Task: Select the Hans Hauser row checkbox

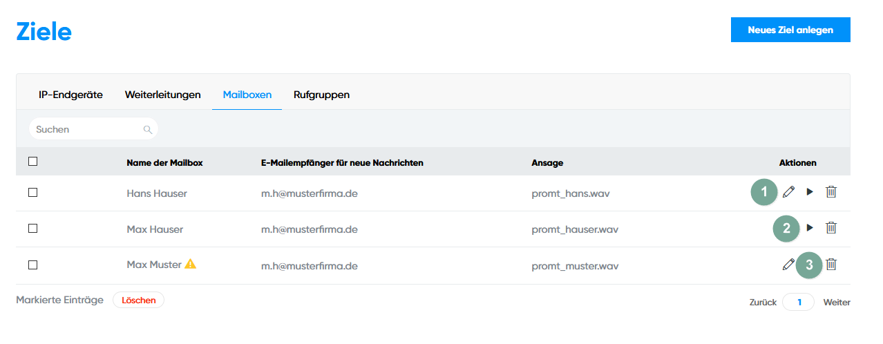Action: pyautogui.click(x=32, y=193)
